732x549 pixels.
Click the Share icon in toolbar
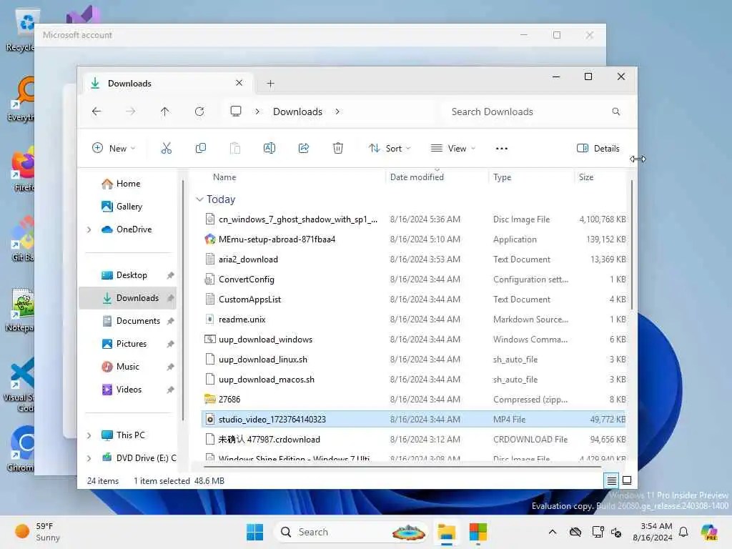[x=303, y=149]
